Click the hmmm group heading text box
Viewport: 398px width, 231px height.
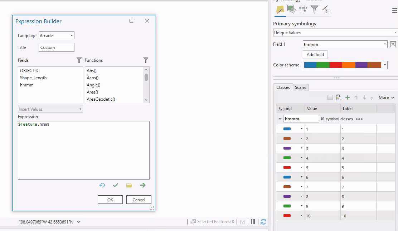coord(301,119)
